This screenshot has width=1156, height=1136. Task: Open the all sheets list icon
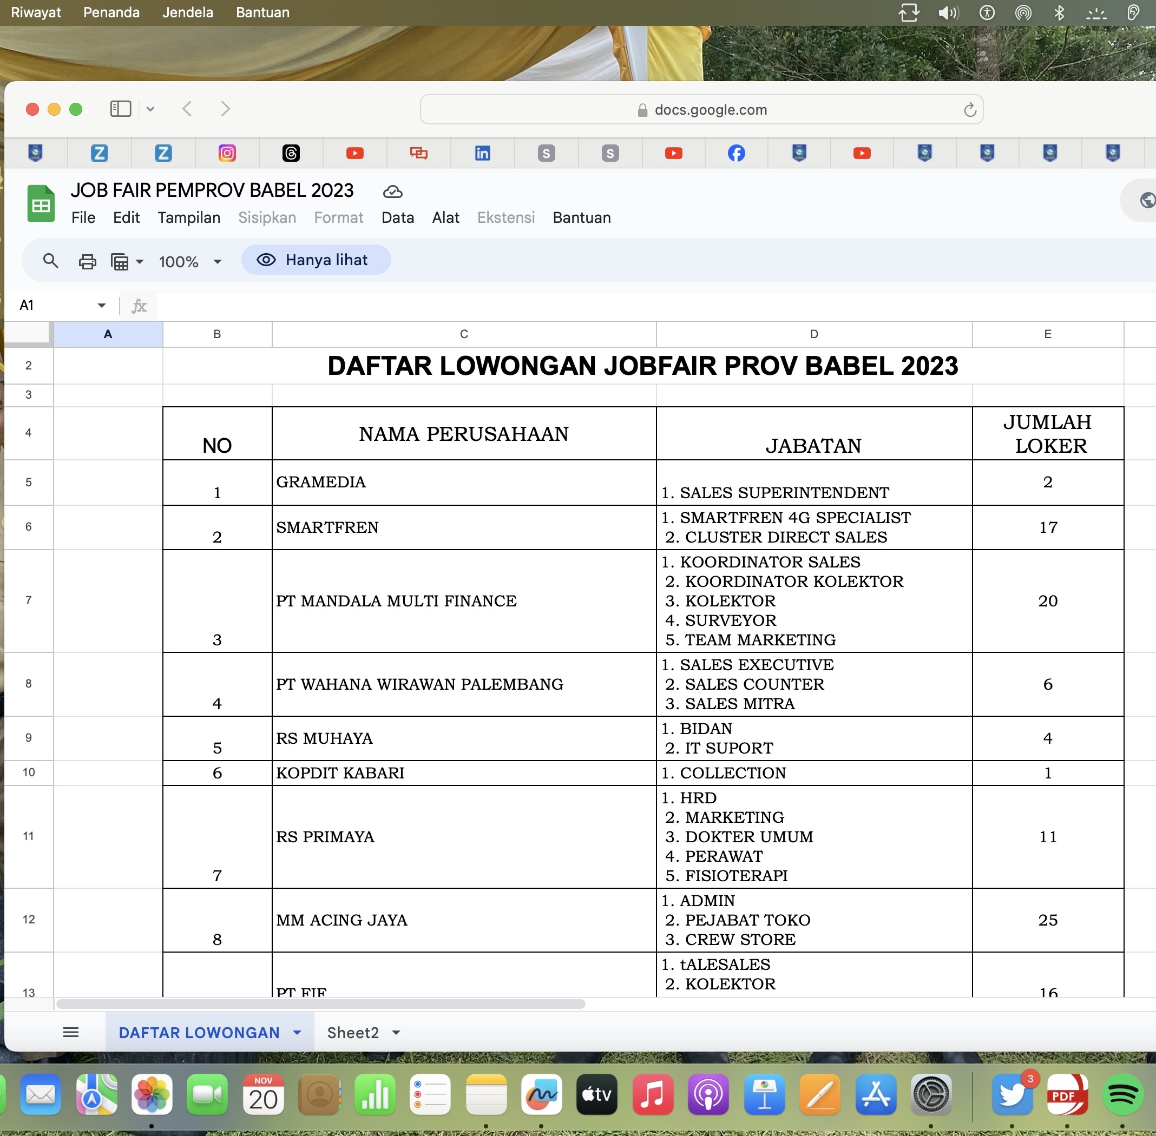coord(71,1032)
